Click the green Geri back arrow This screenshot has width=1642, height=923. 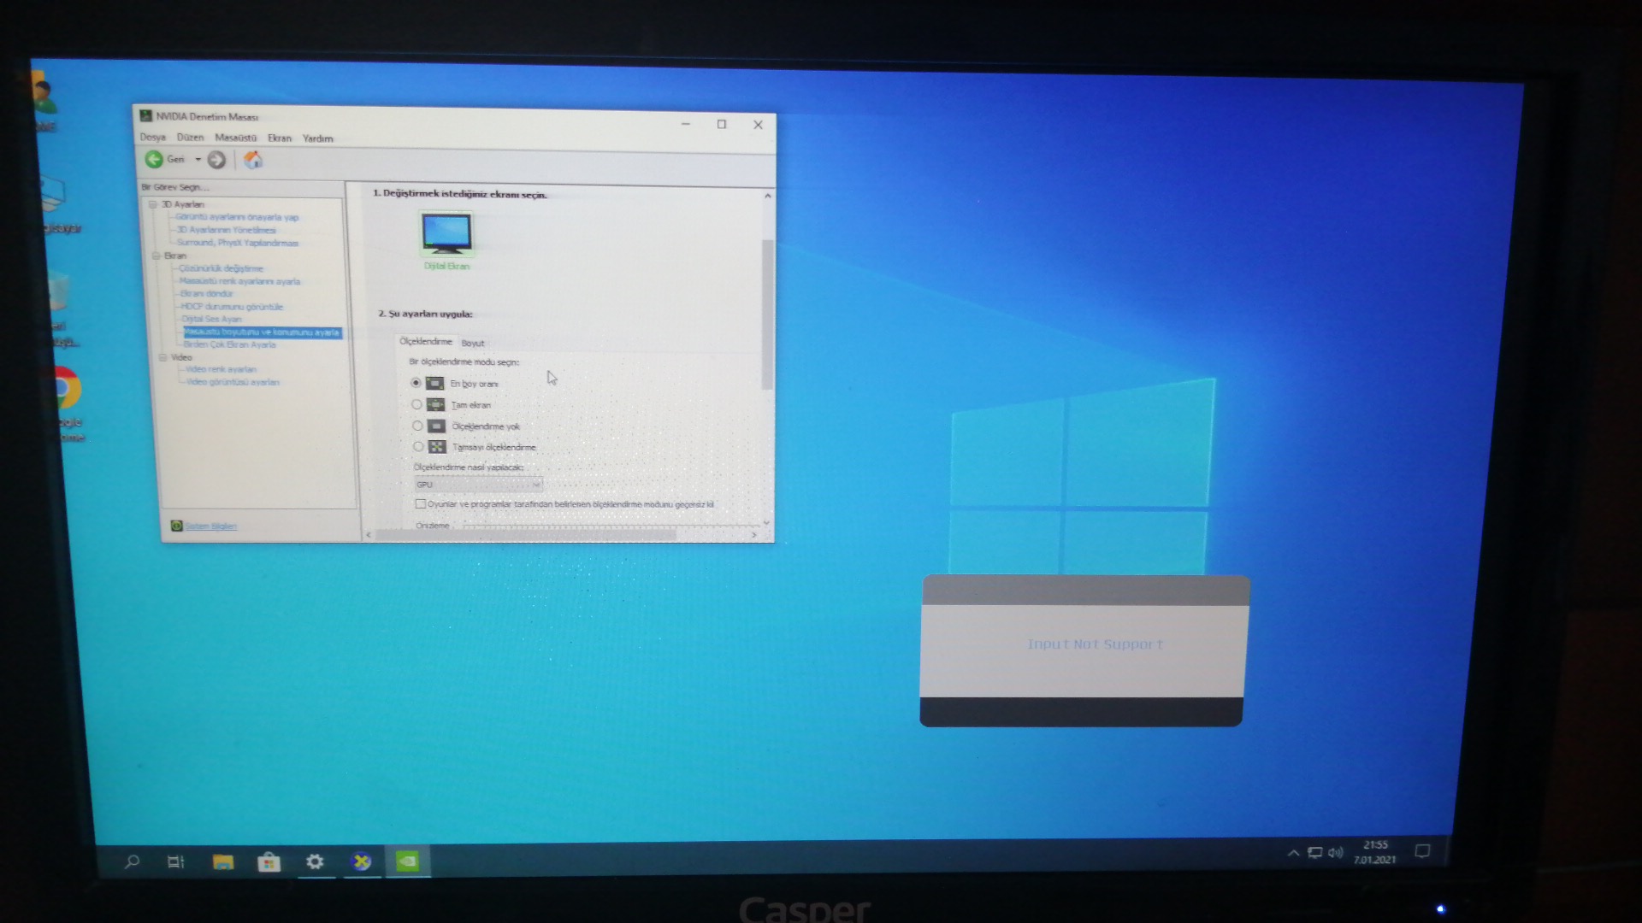(154, 159)
